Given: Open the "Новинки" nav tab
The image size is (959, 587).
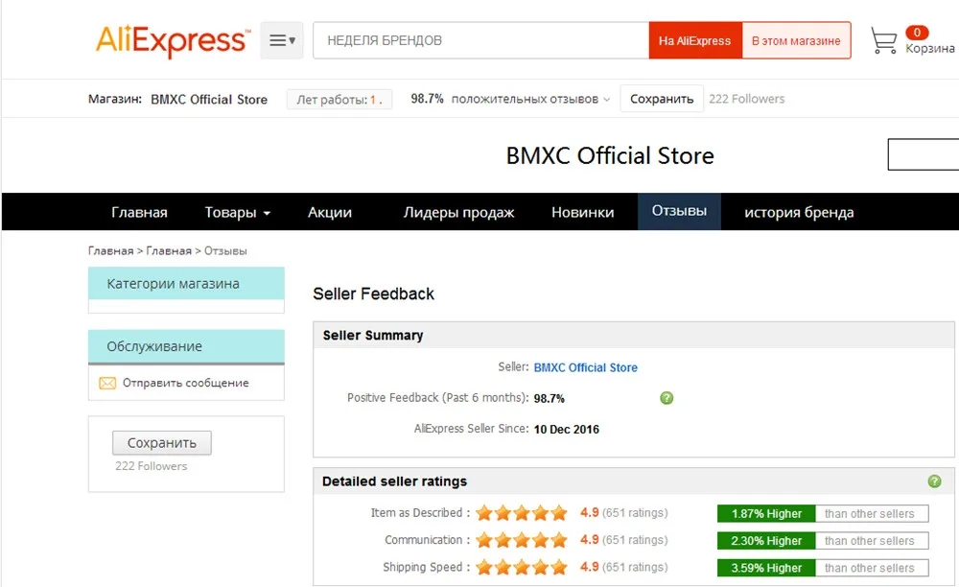Looking at the screenshot, I should click(x=583, y=212).
